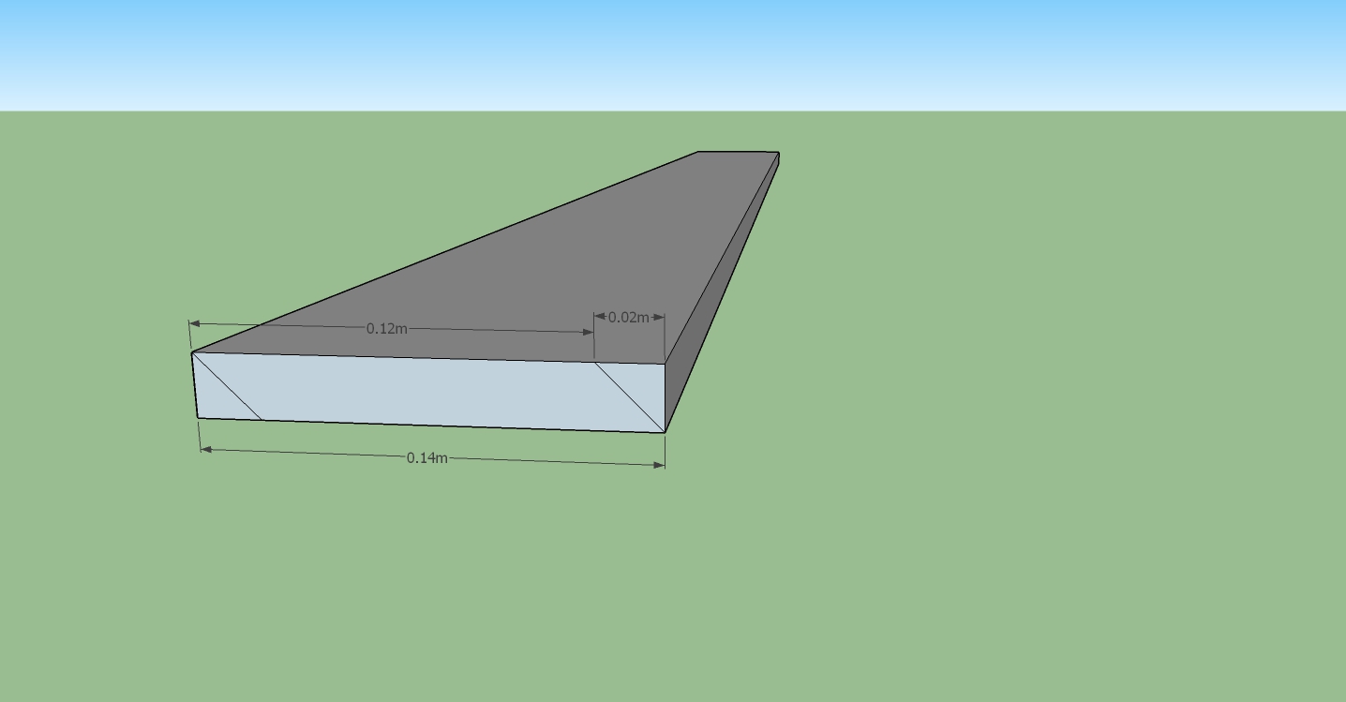
Task: Select the long left edge of gray top face
Action: (x=445, y=252)
